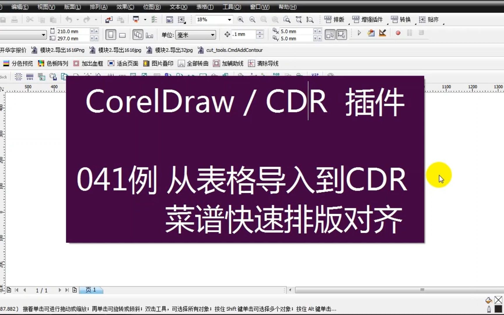Expand the undo history dropdown arrow
504x315 pixels.
click(x=78, y=20)
